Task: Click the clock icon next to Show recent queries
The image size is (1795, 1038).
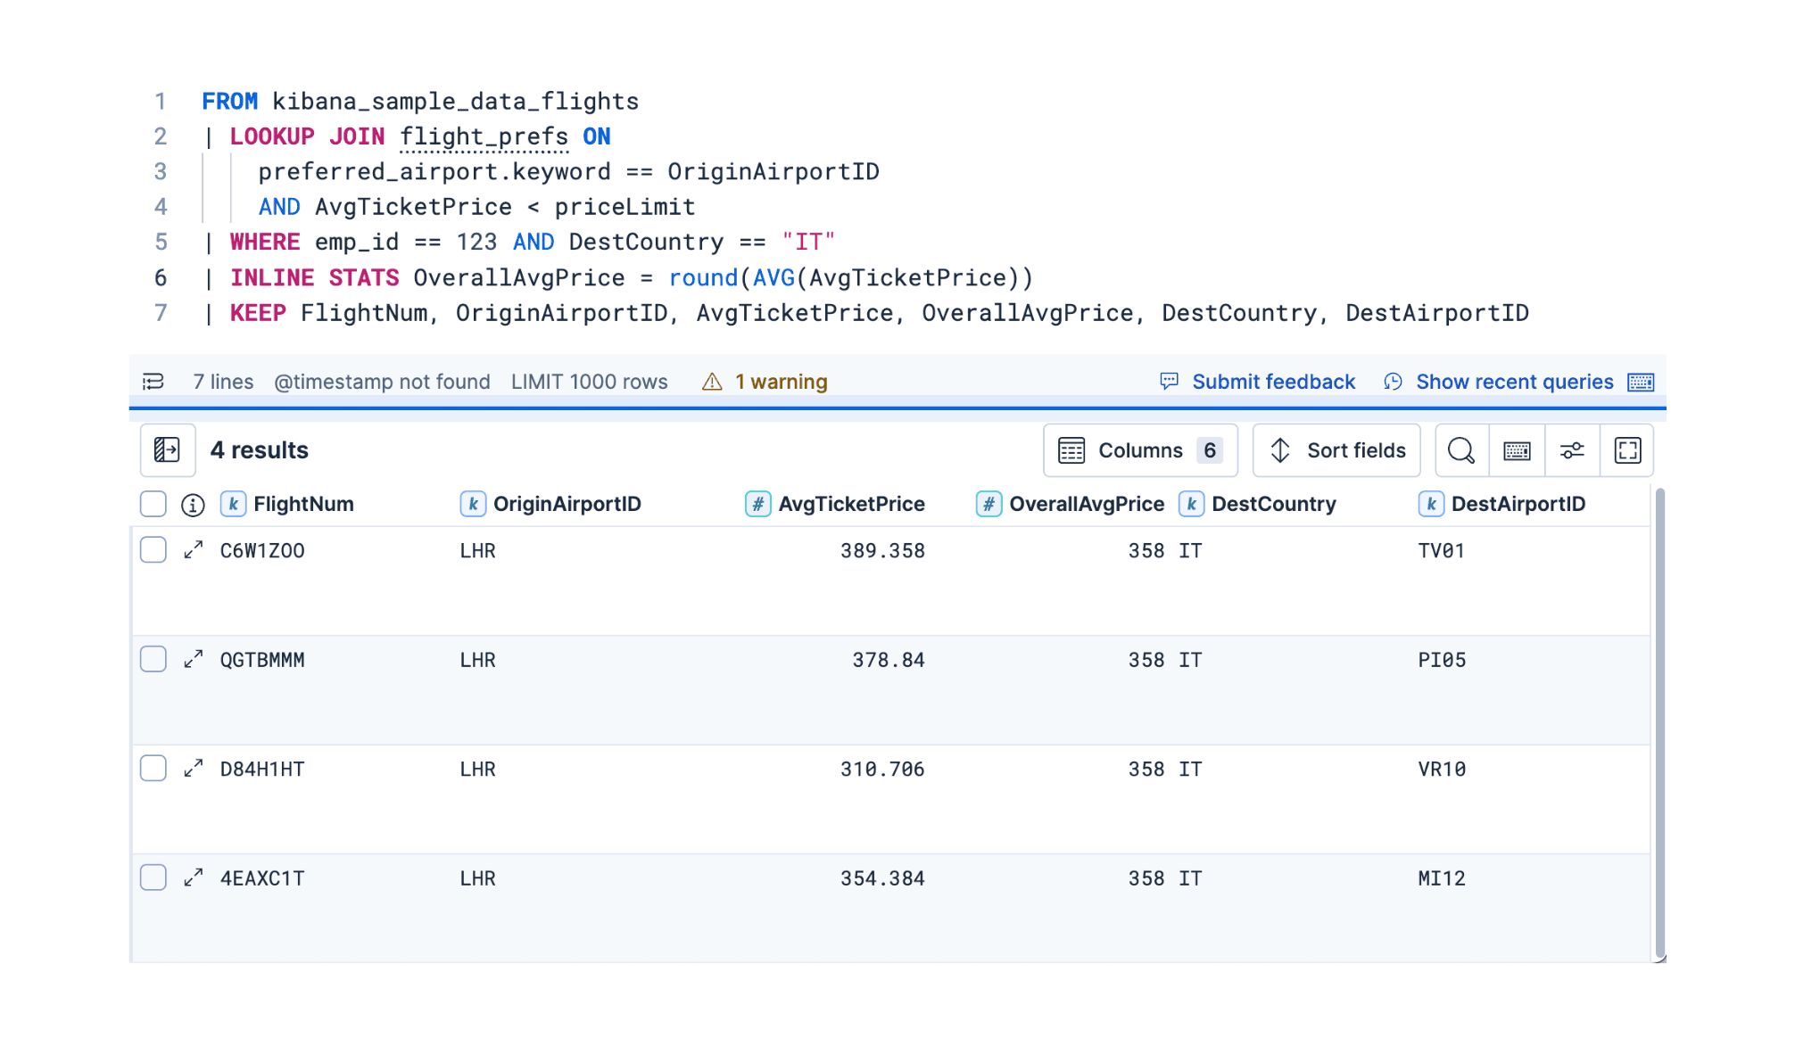Action: tap(1393, 382)
